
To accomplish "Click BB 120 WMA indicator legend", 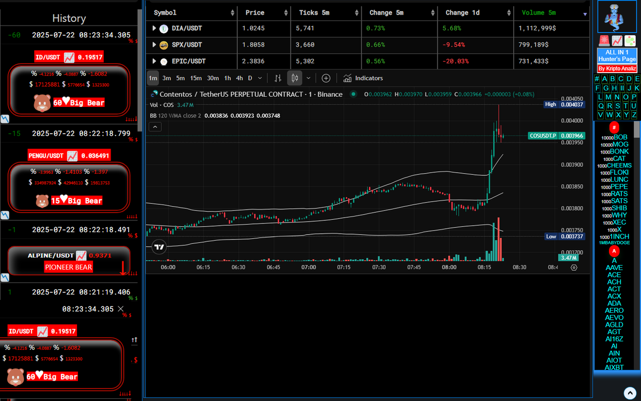I will pyautogui.click(x=175, y=115).
